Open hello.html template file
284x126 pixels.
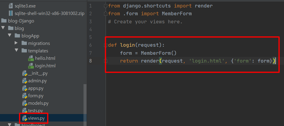click(45, 58)
